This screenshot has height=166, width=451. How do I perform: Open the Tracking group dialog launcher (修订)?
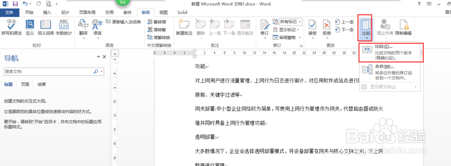[301, 45]
